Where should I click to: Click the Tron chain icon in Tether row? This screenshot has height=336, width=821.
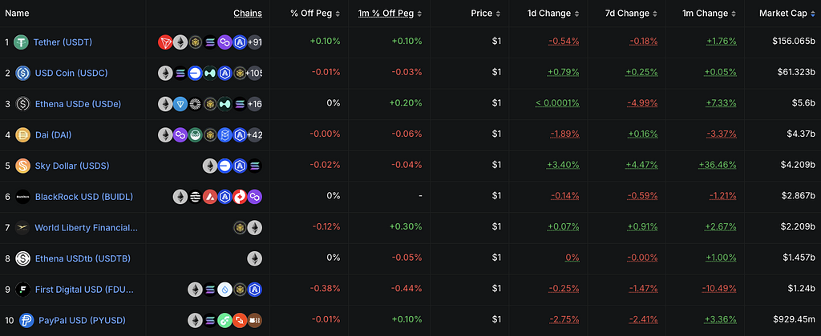(x=165, y=42)
